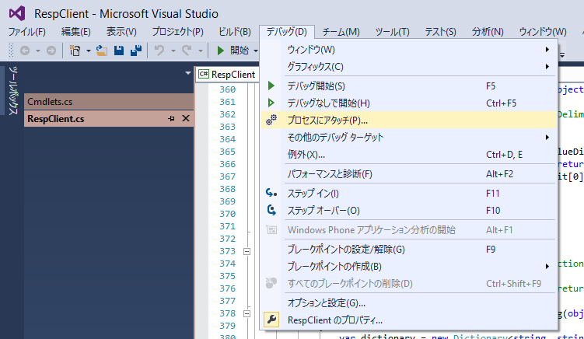Open the document tab list dropdown
This screenshot has height=339, width=584.
pyautogui.click(x=188, y=73)
